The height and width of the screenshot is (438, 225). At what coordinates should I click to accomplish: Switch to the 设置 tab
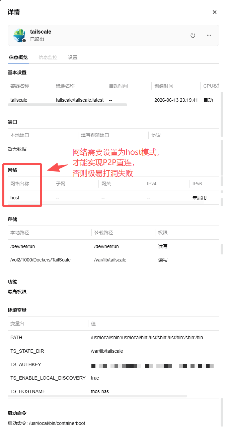[x=73, y=57]
